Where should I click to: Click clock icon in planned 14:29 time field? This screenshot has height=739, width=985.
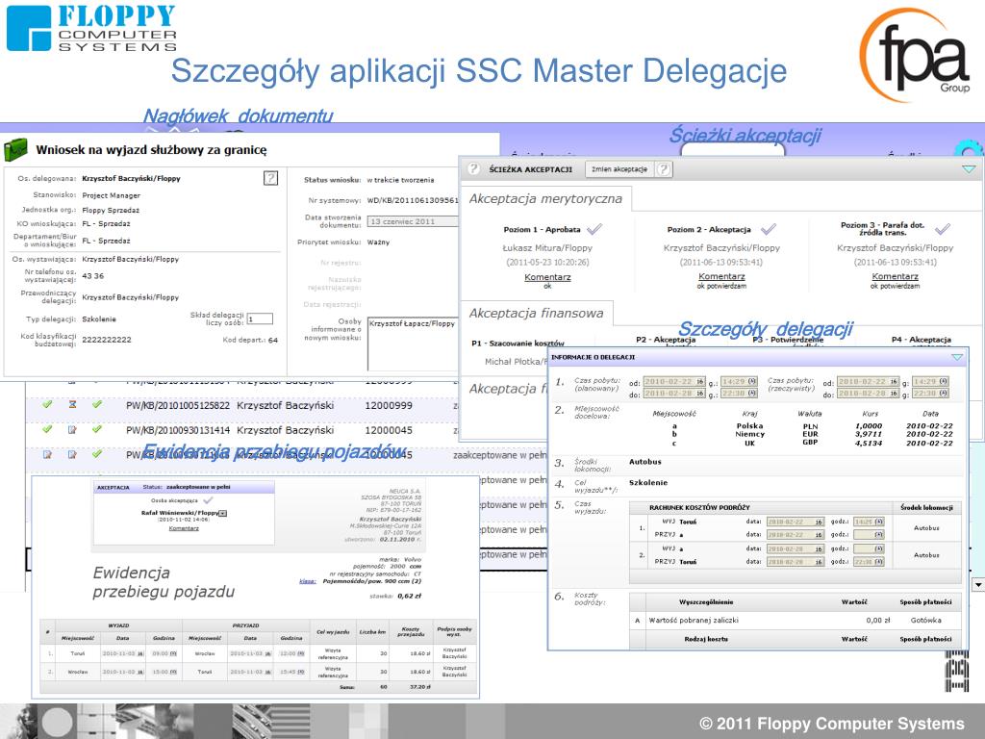point(751,381)
